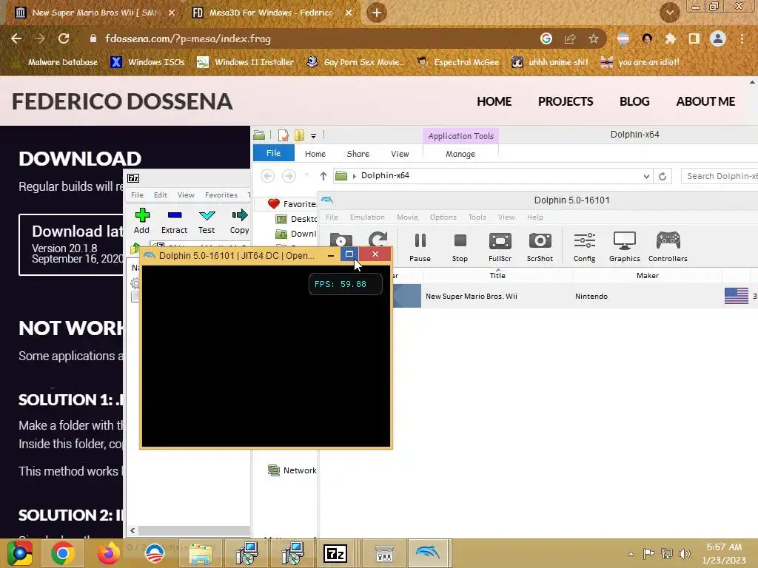Open Chrome side panel icon
This screenshot has width=758, height=568.
point(694,38)
